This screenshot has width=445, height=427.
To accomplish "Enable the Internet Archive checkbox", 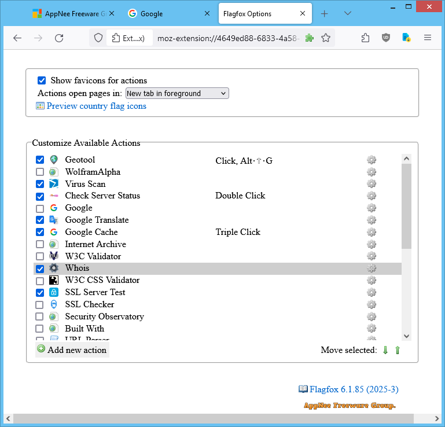I will coord(40,244).
